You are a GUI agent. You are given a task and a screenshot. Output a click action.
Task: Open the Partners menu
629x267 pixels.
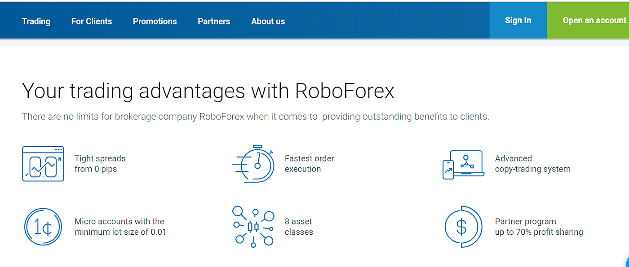tap(214, 21)
